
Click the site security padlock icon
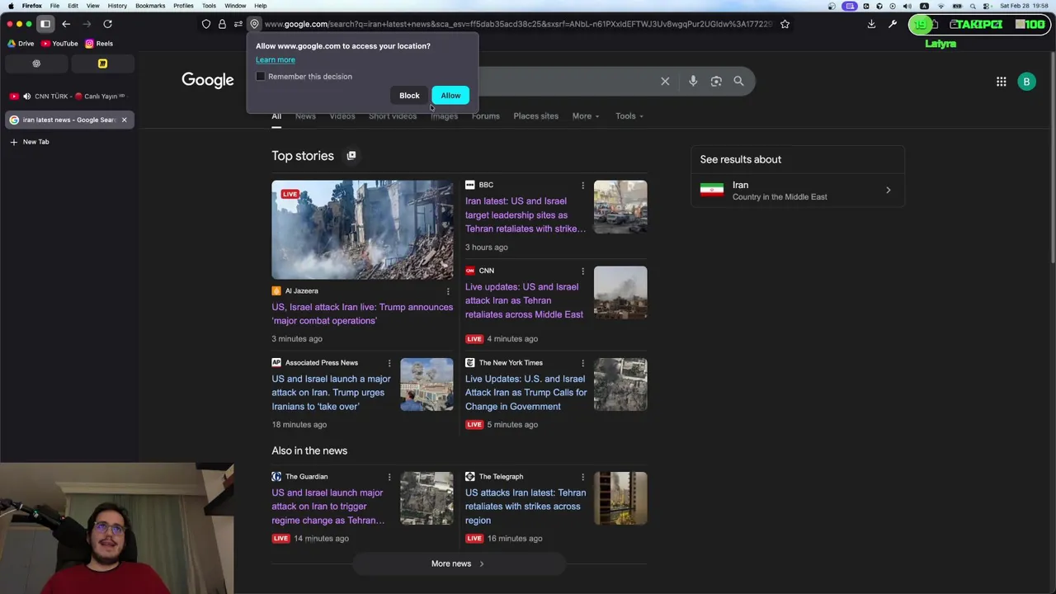pyautogui.click(x=222, y=24)
